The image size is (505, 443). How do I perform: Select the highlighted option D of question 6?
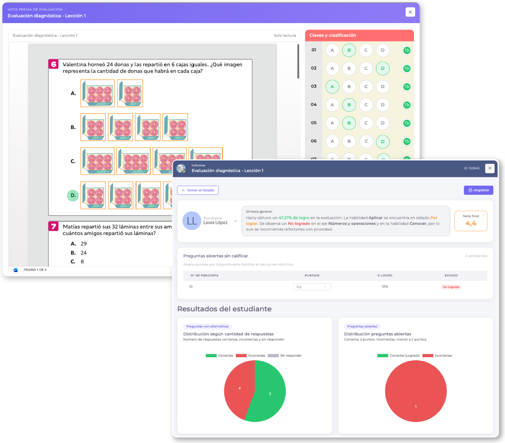tap(73, 195)
